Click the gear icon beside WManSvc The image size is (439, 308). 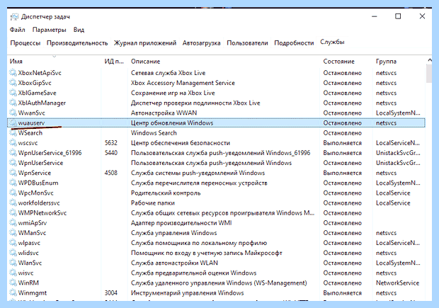13,233
